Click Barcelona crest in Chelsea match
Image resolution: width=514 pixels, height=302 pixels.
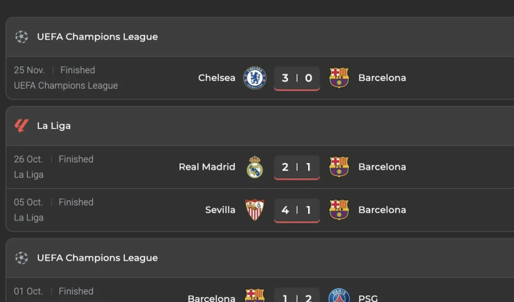[339, 78]
